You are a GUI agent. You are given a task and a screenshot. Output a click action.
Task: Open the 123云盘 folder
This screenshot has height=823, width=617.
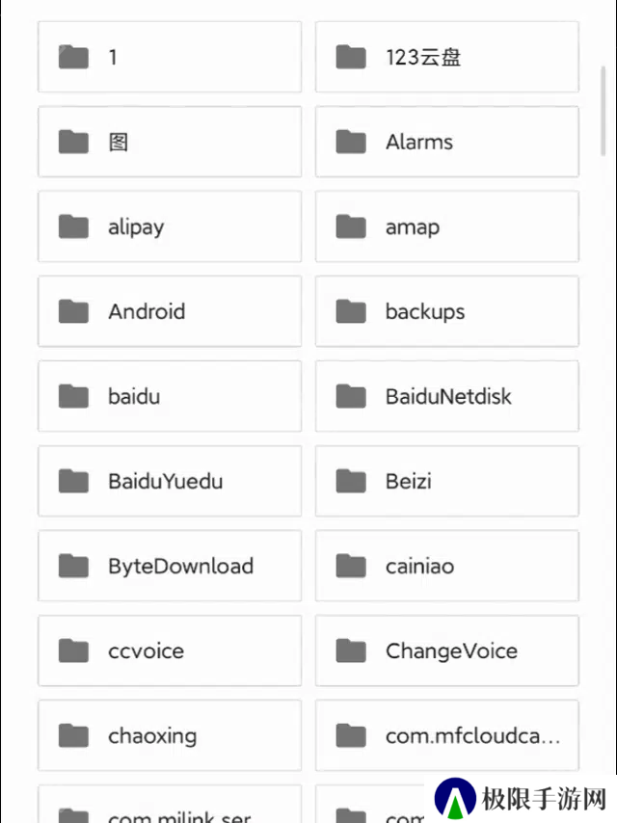click(447, 57)
